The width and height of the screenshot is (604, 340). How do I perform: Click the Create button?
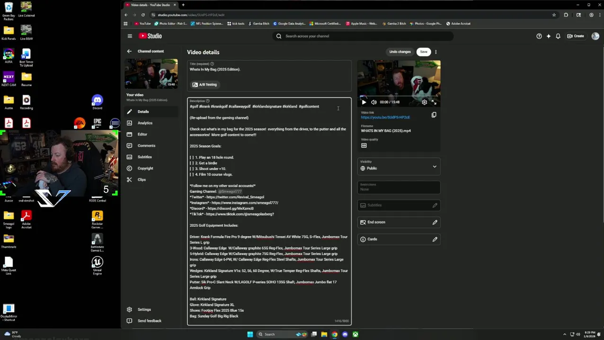(x=576, y=36)
